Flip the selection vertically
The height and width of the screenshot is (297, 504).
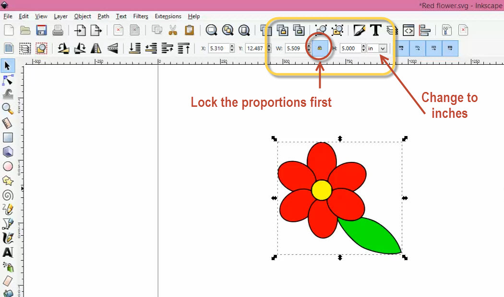tap(112, 48)
